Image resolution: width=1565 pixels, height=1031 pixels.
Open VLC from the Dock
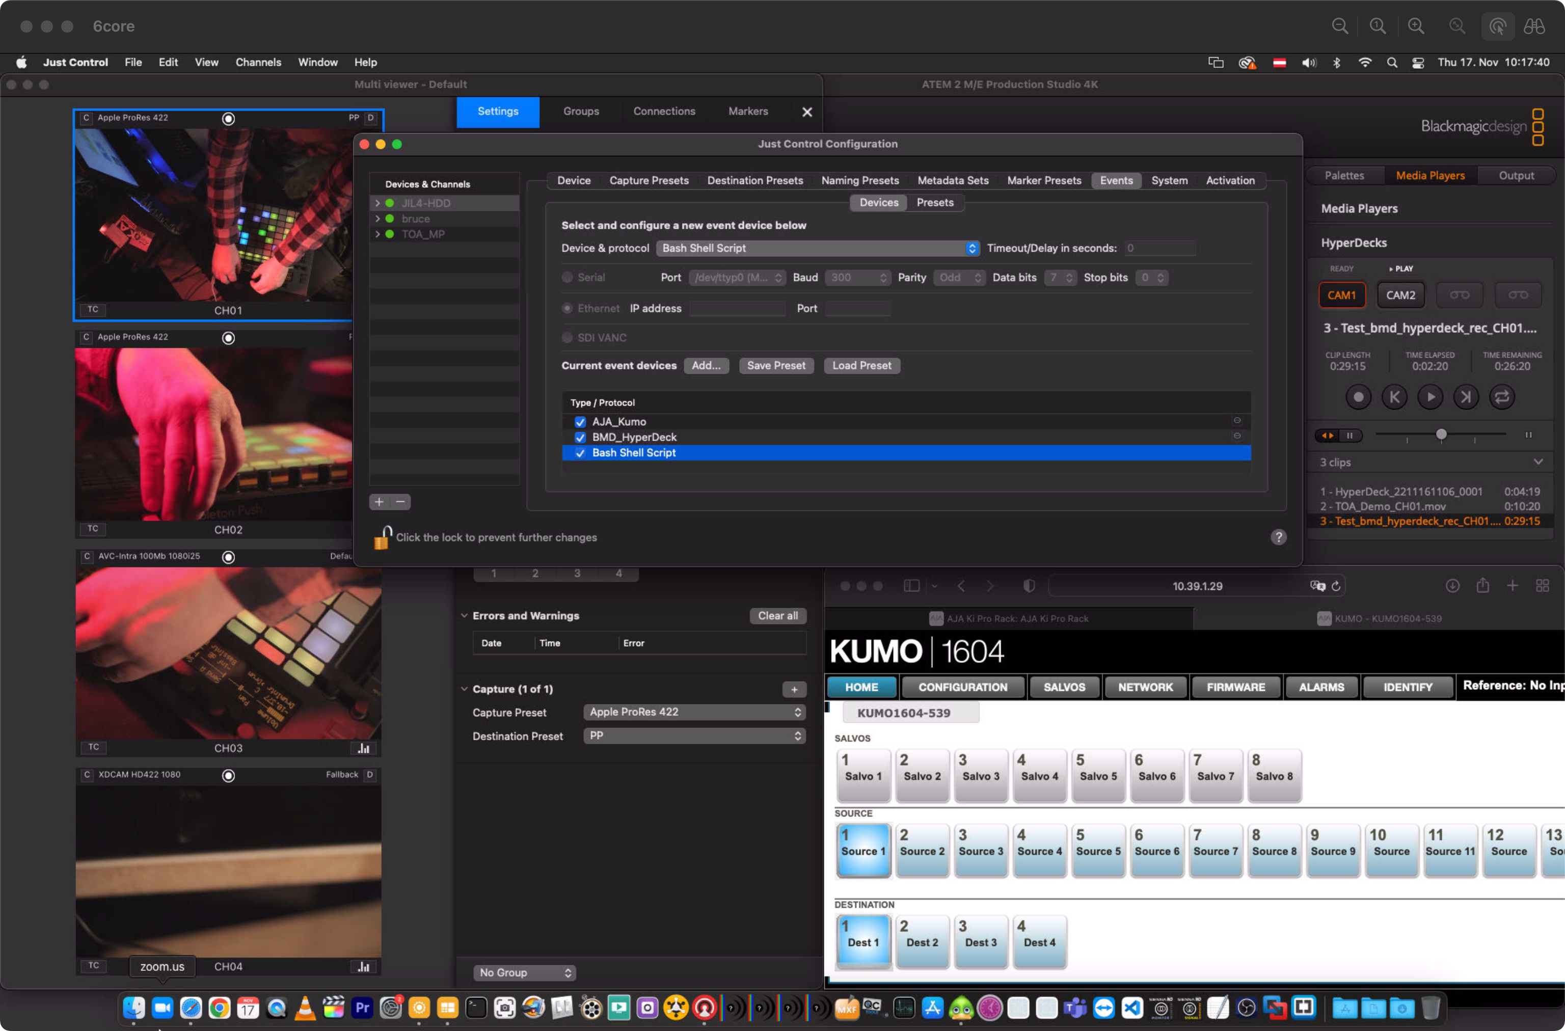pos(305,1008)
